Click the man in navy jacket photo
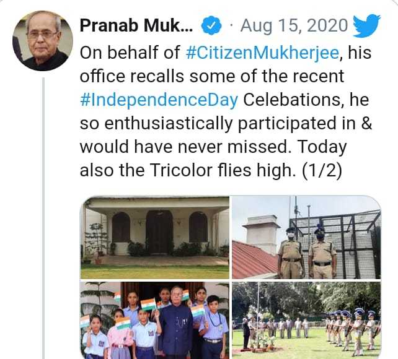This screenshot has width=398, height=359. tap(175, 323)
